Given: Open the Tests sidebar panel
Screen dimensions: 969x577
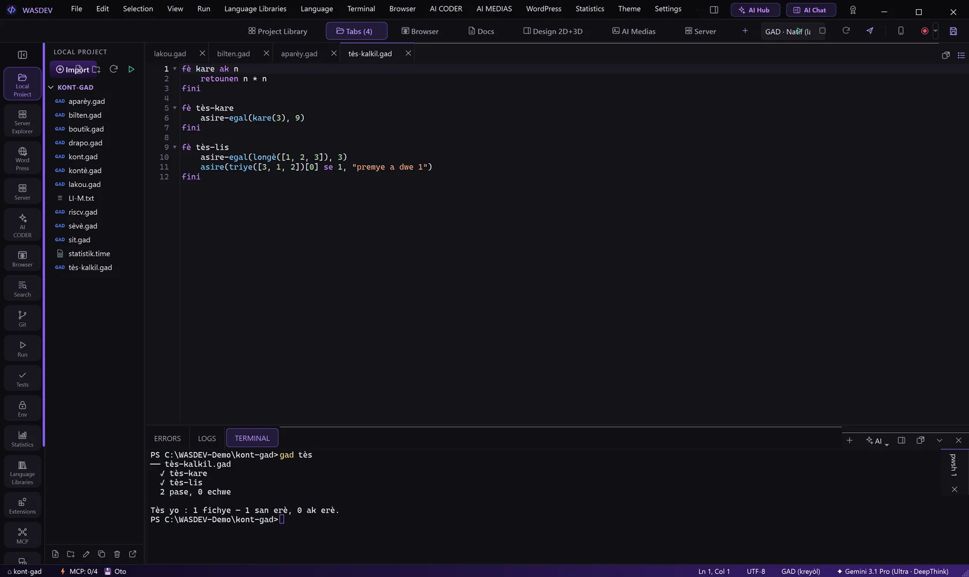Looking at the screenshot, I should [x=22, y=379].
